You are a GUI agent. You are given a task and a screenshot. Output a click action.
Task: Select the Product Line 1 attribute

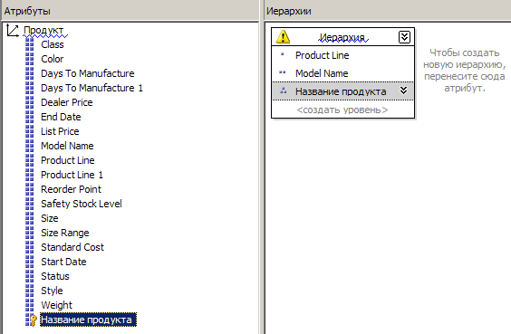point(72,175)
